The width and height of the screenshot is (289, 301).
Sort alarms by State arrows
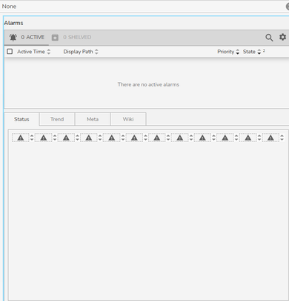(259, 52)
